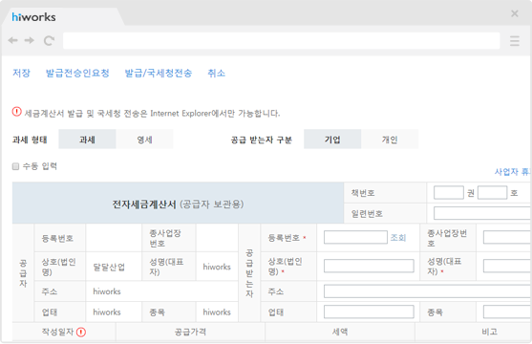Click the browser address bar
Image resolution: width=532 pixels, height=344 pixels.
click(x=281, y=41)
